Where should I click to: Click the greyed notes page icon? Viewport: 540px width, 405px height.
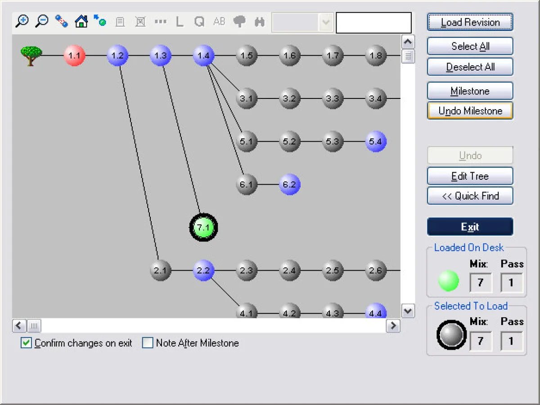pos(120,22)
